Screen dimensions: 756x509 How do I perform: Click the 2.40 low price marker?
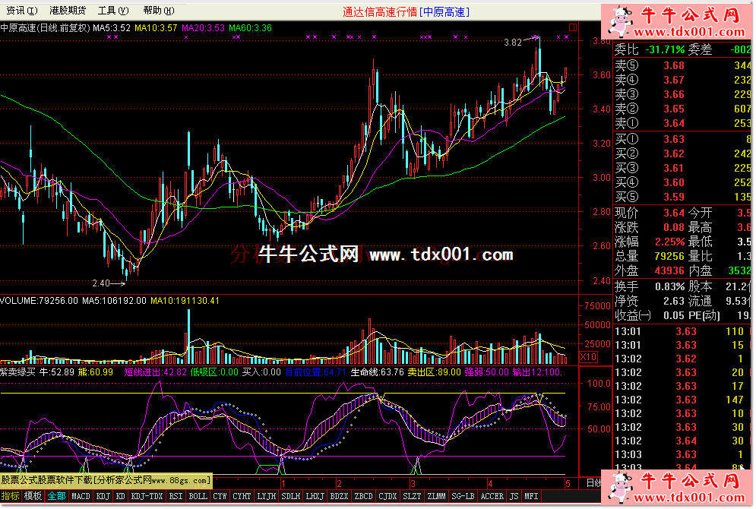pyautogui.click(x=101, y=283)
